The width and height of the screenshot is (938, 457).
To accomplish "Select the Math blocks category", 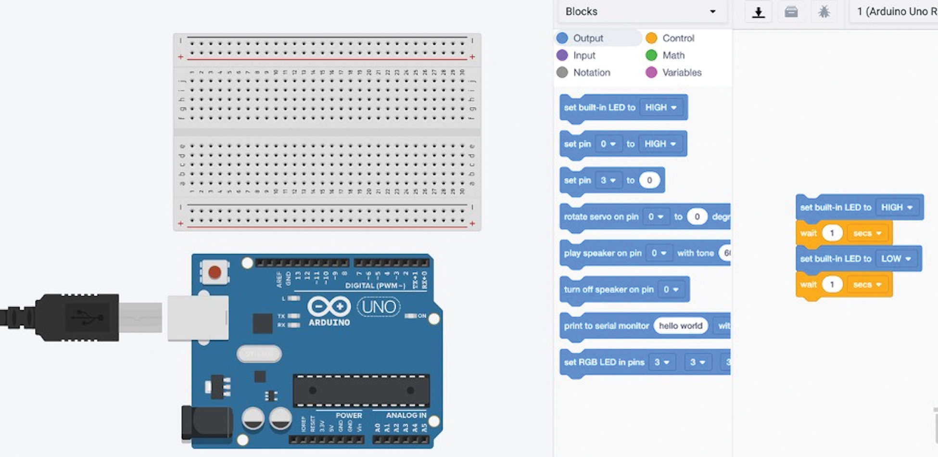I will pos(665,55).
